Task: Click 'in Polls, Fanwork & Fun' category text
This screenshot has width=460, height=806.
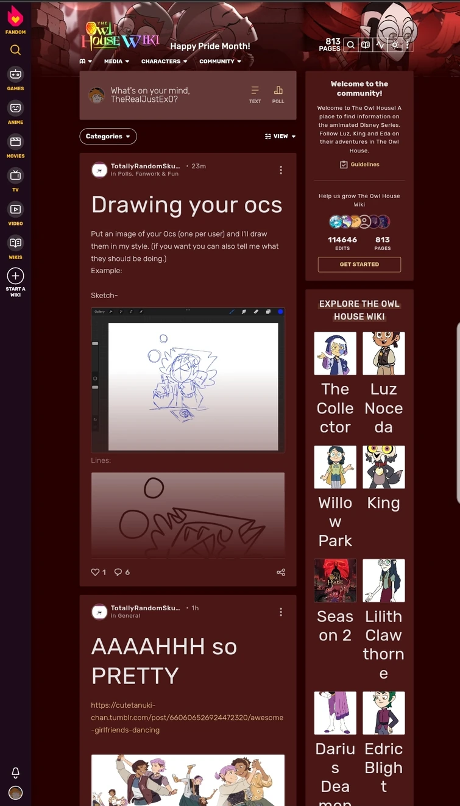Action: (x=144, y=174)
